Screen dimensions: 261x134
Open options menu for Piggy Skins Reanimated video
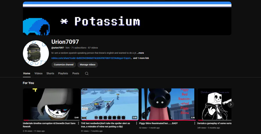[x=195, y=123]
